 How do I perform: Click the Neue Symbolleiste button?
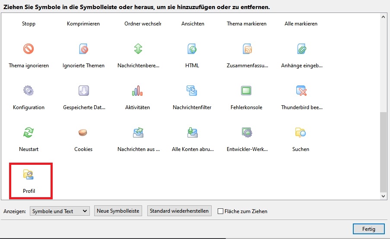(x=118, y=211)
